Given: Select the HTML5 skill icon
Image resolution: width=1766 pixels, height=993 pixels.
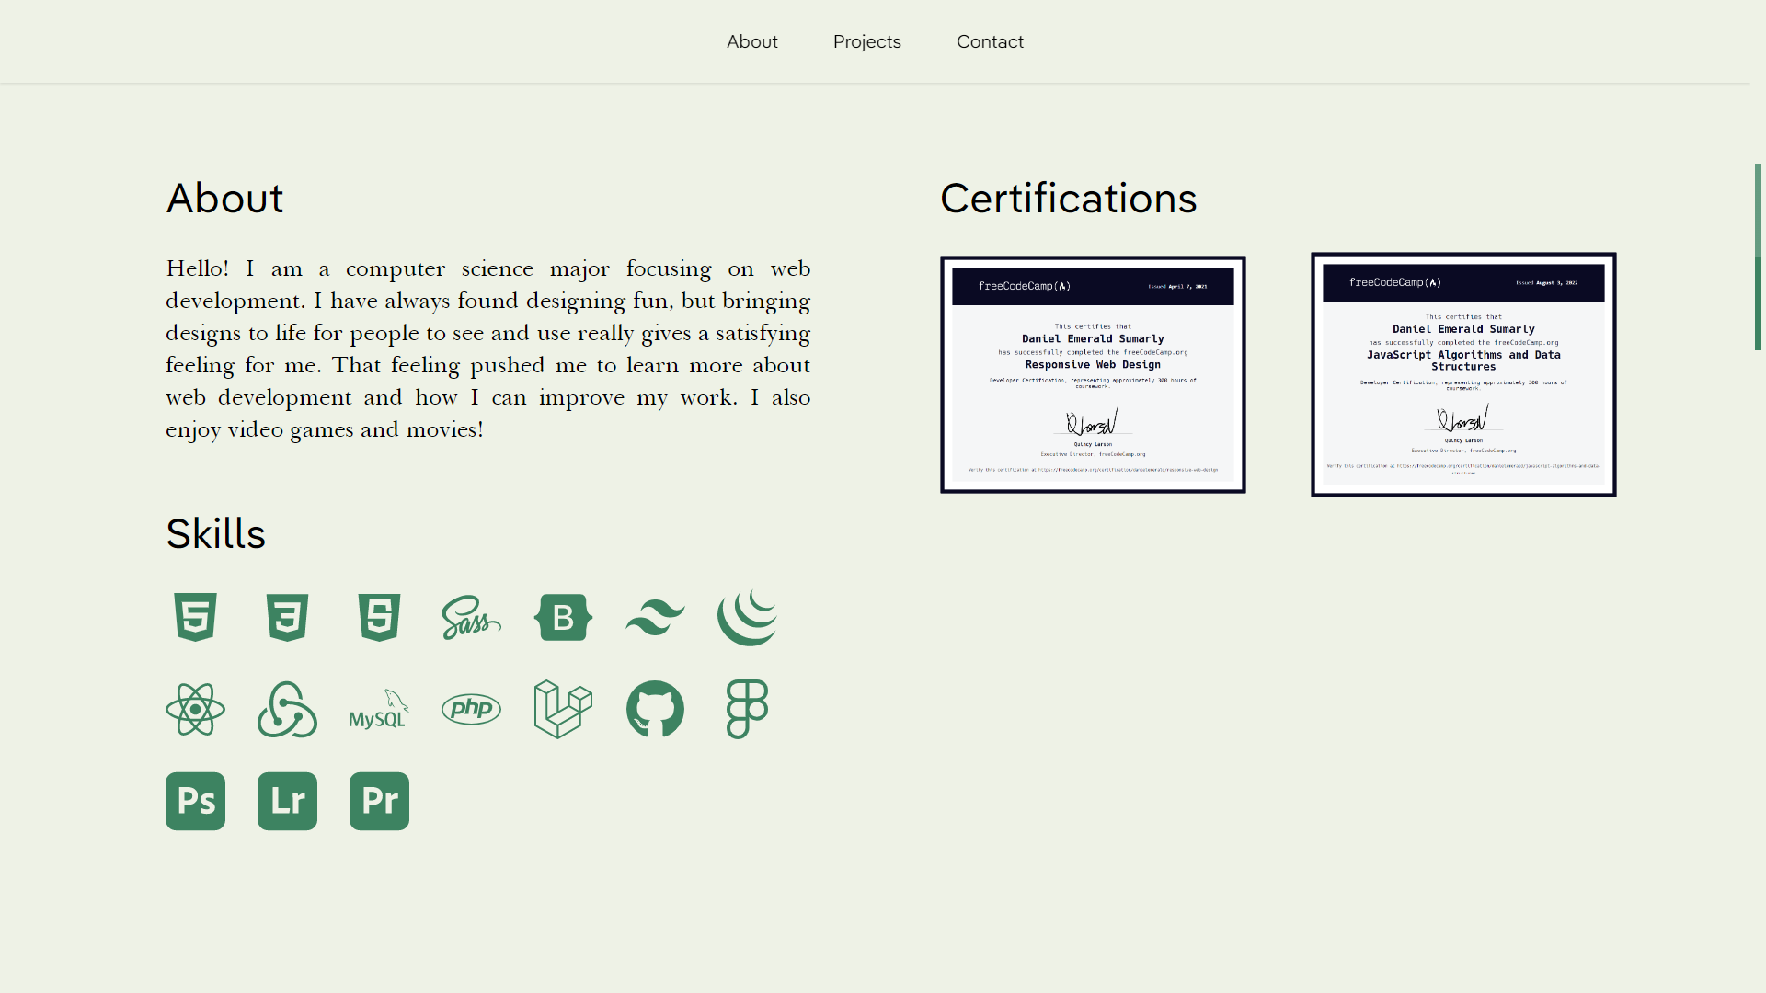Looking at the screenshot, I should [195, 617].
